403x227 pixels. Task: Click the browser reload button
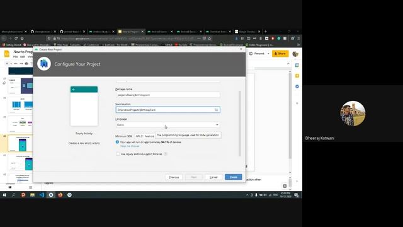(16, 38)
